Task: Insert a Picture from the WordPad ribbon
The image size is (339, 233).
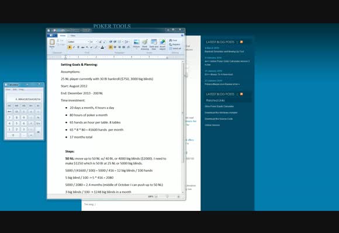Action: (x=136, y=45)
